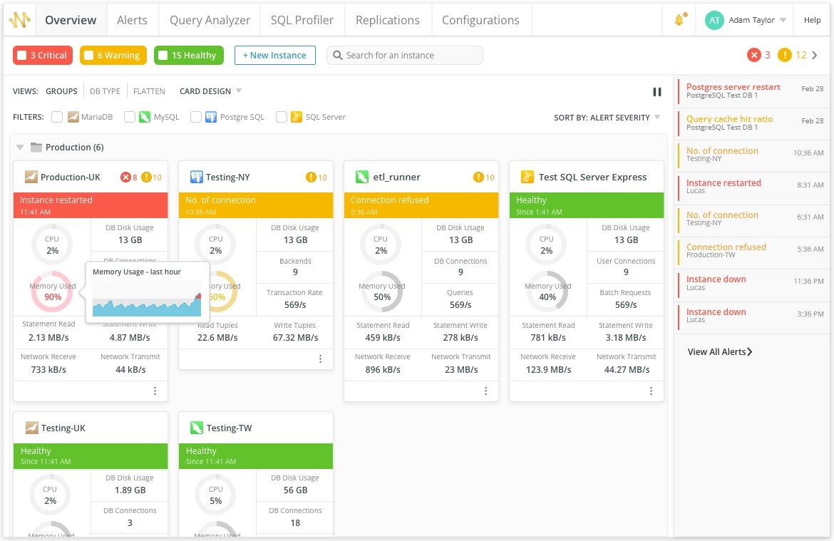Enable the MariaDB filter checkbox
The height and width of the screenshot is (541, 834).
pos(57,117)
